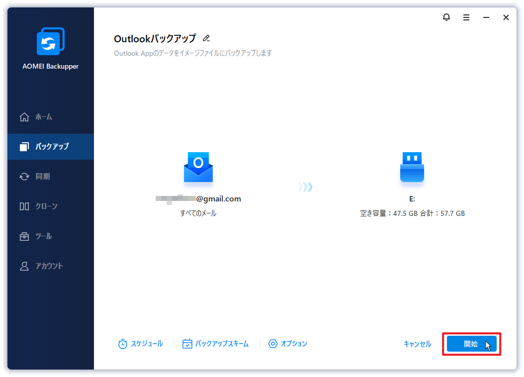This screenshot has height=377, width=524.
Task: Click the すべてのメール source label
Action: click(198, 213)
